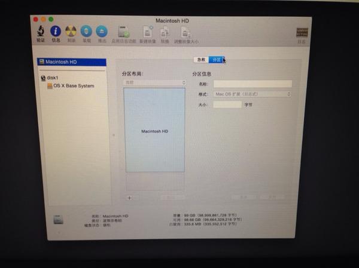The width and height of the screenshot is (359, 268).
Task: Click the dimmed Options button under layout
Action: (x=172, y=197)
